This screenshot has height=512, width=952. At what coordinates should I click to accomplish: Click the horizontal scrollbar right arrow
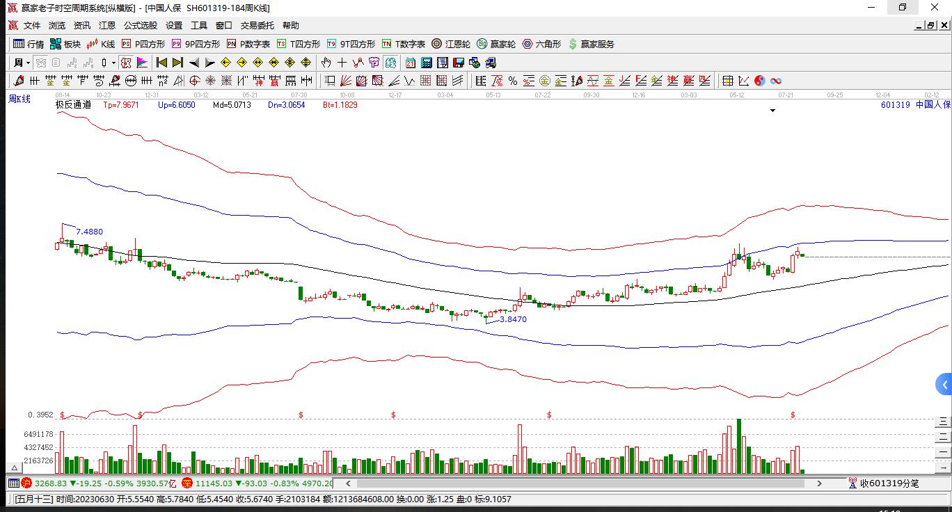tap(820, 483)
